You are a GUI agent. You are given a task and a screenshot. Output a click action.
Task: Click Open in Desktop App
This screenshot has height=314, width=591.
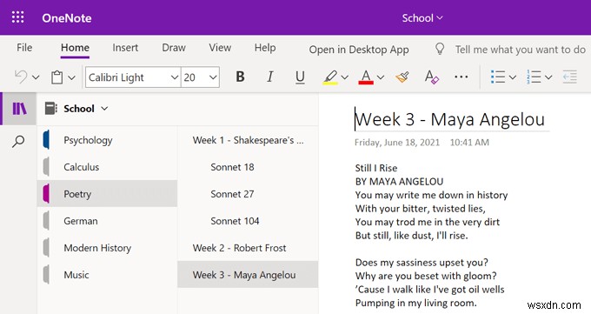(x=359, y=50)
